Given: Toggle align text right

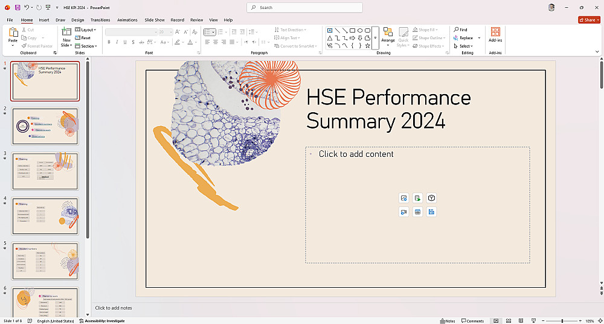Looking at the screenshot, I should (x=224, y=42).
